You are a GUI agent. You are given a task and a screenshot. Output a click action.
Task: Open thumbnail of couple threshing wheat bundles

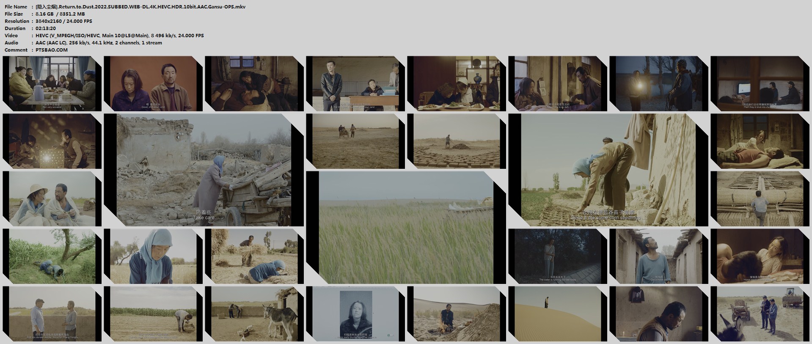(x=254, y=256)
